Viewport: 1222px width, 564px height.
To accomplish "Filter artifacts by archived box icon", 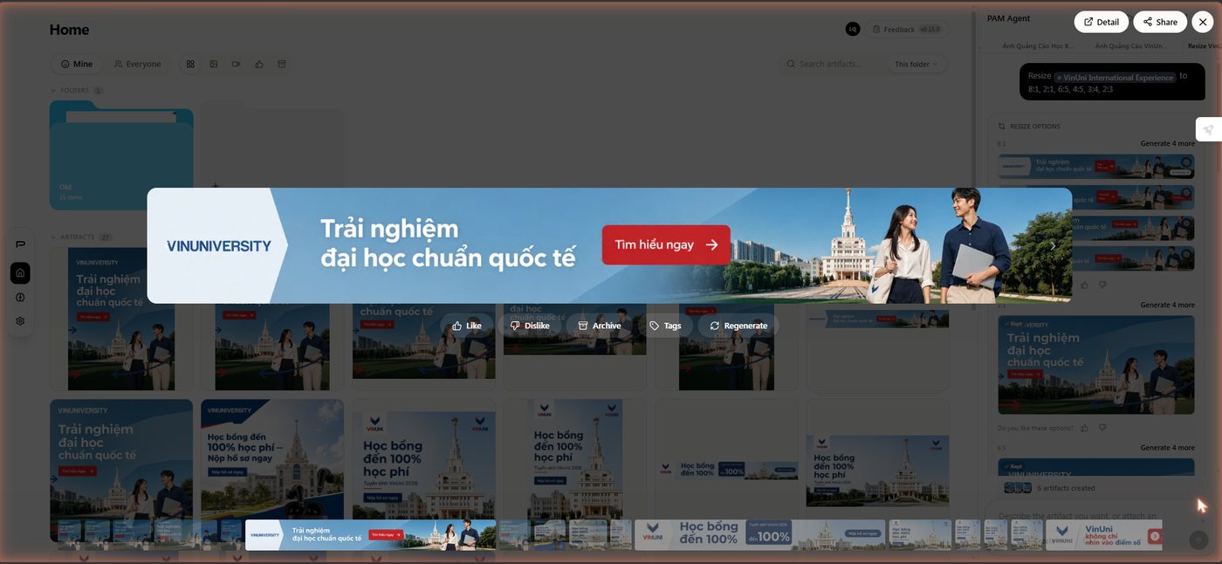I will [281, 64].
